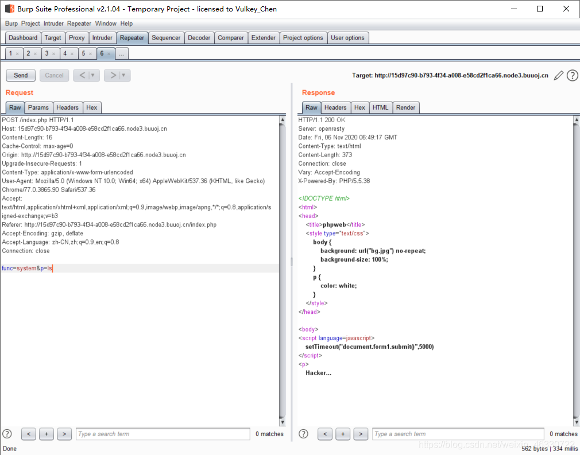580x455 pixels.
Task: Find previous match in request search
Action: point(29,434)
